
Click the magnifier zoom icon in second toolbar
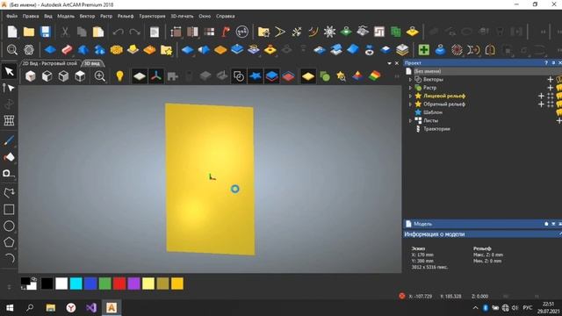pos(12,49)
